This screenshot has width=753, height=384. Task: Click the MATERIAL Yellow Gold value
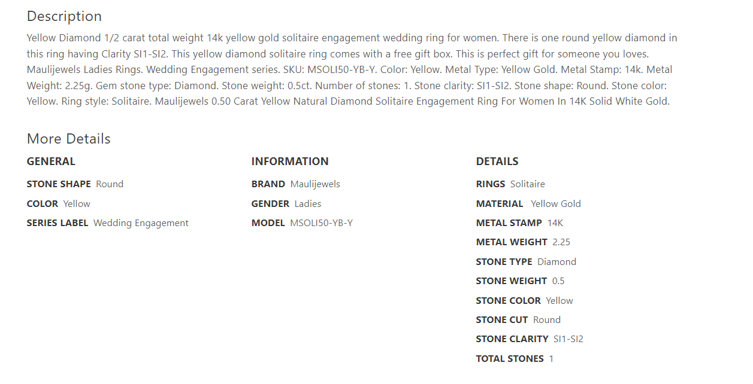tap(556, 204)
